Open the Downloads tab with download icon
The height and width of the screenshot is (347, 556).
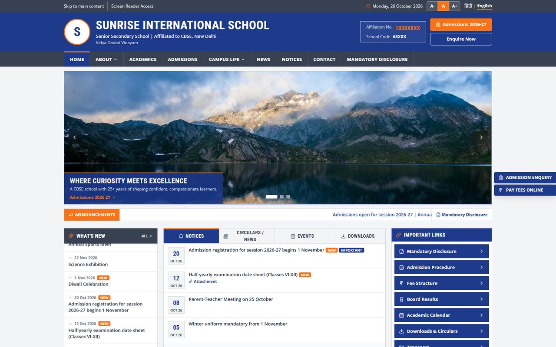357,236
